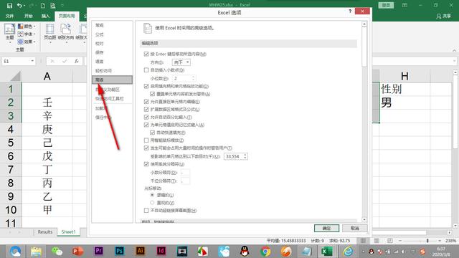Open Internet Explorer from the taskbar
Image resolution: width=459 pixels, height=258 pixels.
point(348,251)
